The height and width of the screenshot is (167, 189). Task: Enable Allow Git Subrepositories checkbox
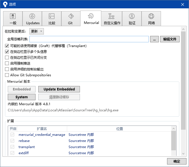[7, 75]
